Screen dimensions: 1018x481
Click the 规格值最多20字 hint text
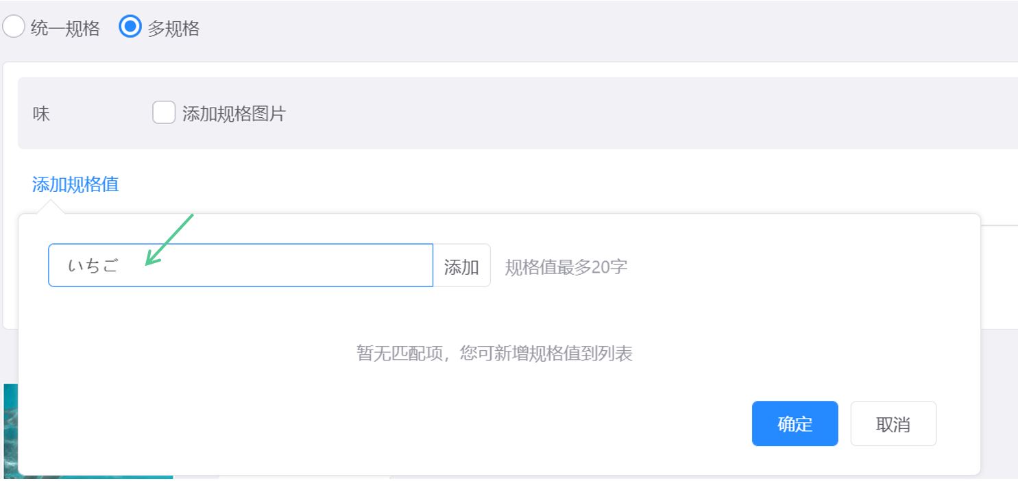point(566,267)
